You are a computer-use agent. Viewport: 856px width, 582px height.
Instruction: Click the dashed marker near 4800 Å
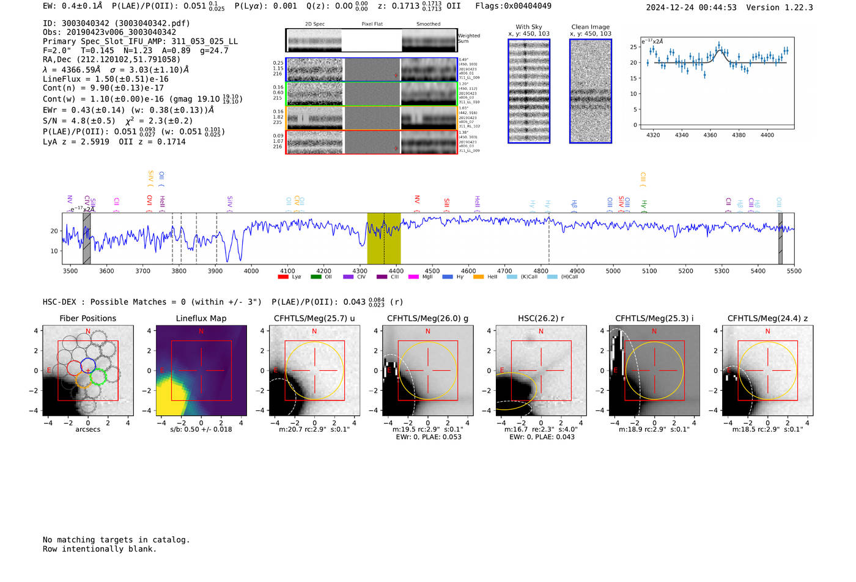[548, 238]
